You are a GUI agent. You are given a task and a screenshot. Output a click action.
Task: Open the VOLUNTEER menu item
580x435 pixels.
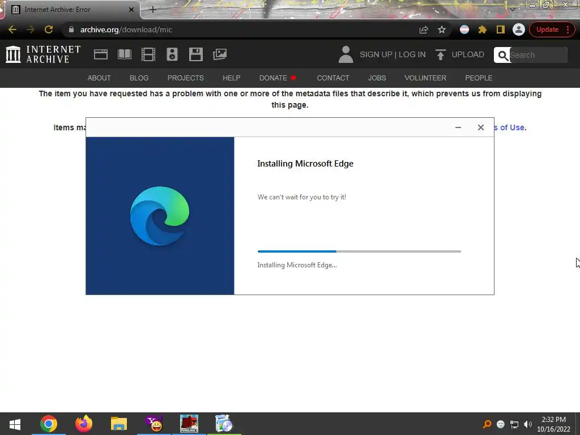[x=425, y=78]
